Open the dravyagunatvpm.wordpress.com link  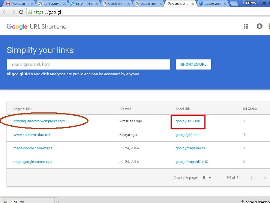tap(39, 121)
